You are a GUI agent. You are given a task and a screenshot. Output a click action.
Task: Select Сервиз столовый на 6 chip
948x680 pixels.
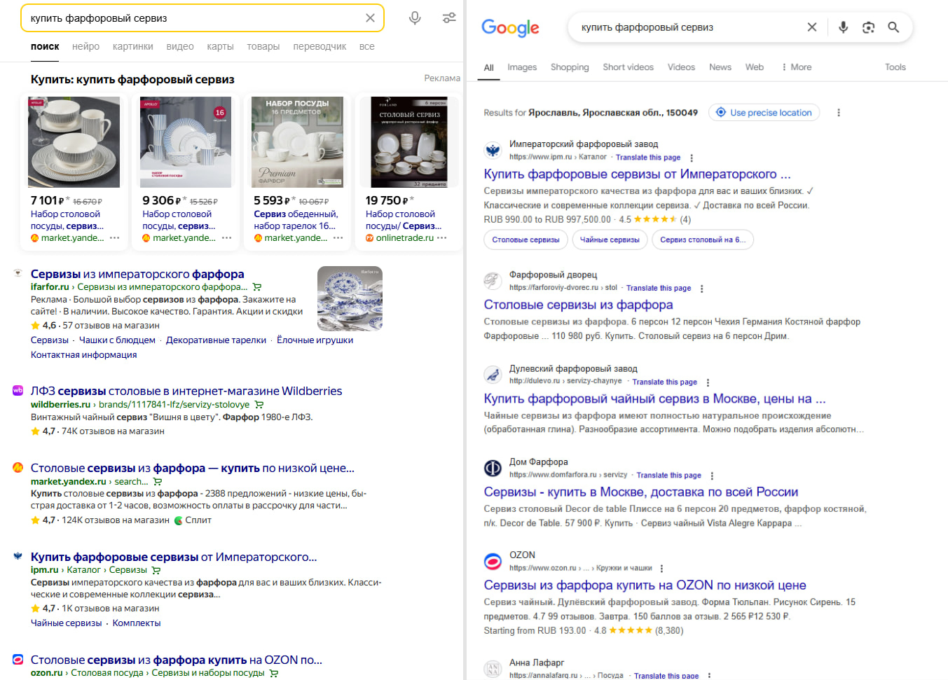click(703, 240)
